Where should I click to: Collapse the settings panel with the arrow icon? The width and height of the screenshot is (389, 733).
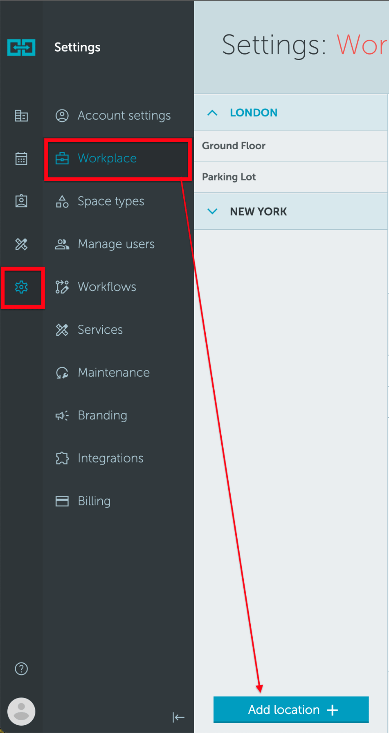[x=179, y=718]
